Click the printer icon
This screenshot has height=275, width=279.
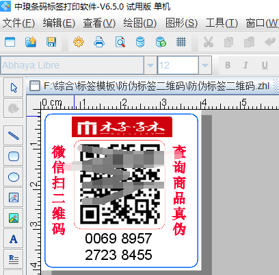tap(99, 42)
